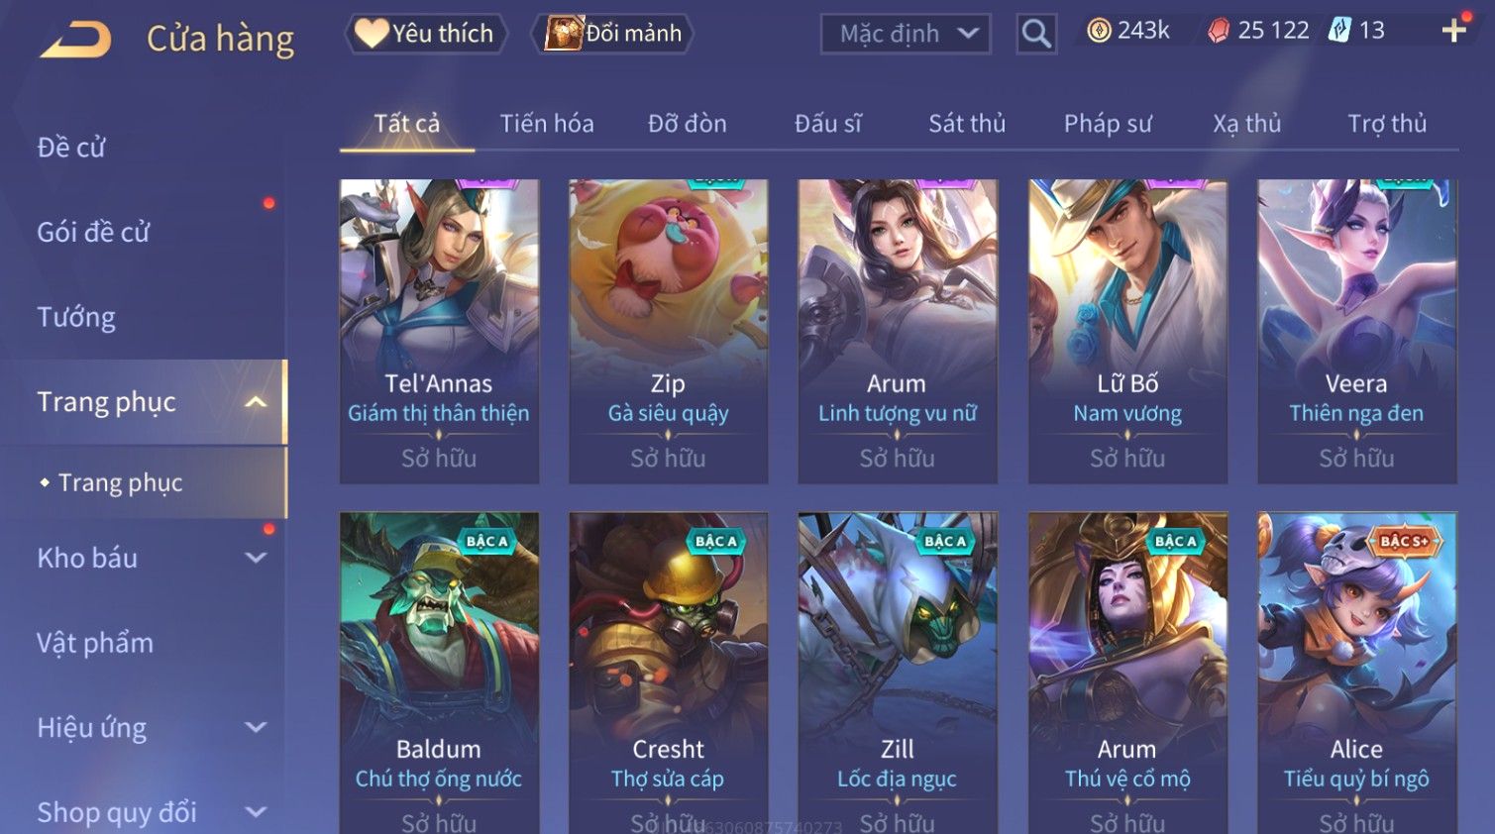This screenshot has width=1495, height=834.
Task: Open Đổi mảnh chest exchange
Action: (x=613, y=34)
